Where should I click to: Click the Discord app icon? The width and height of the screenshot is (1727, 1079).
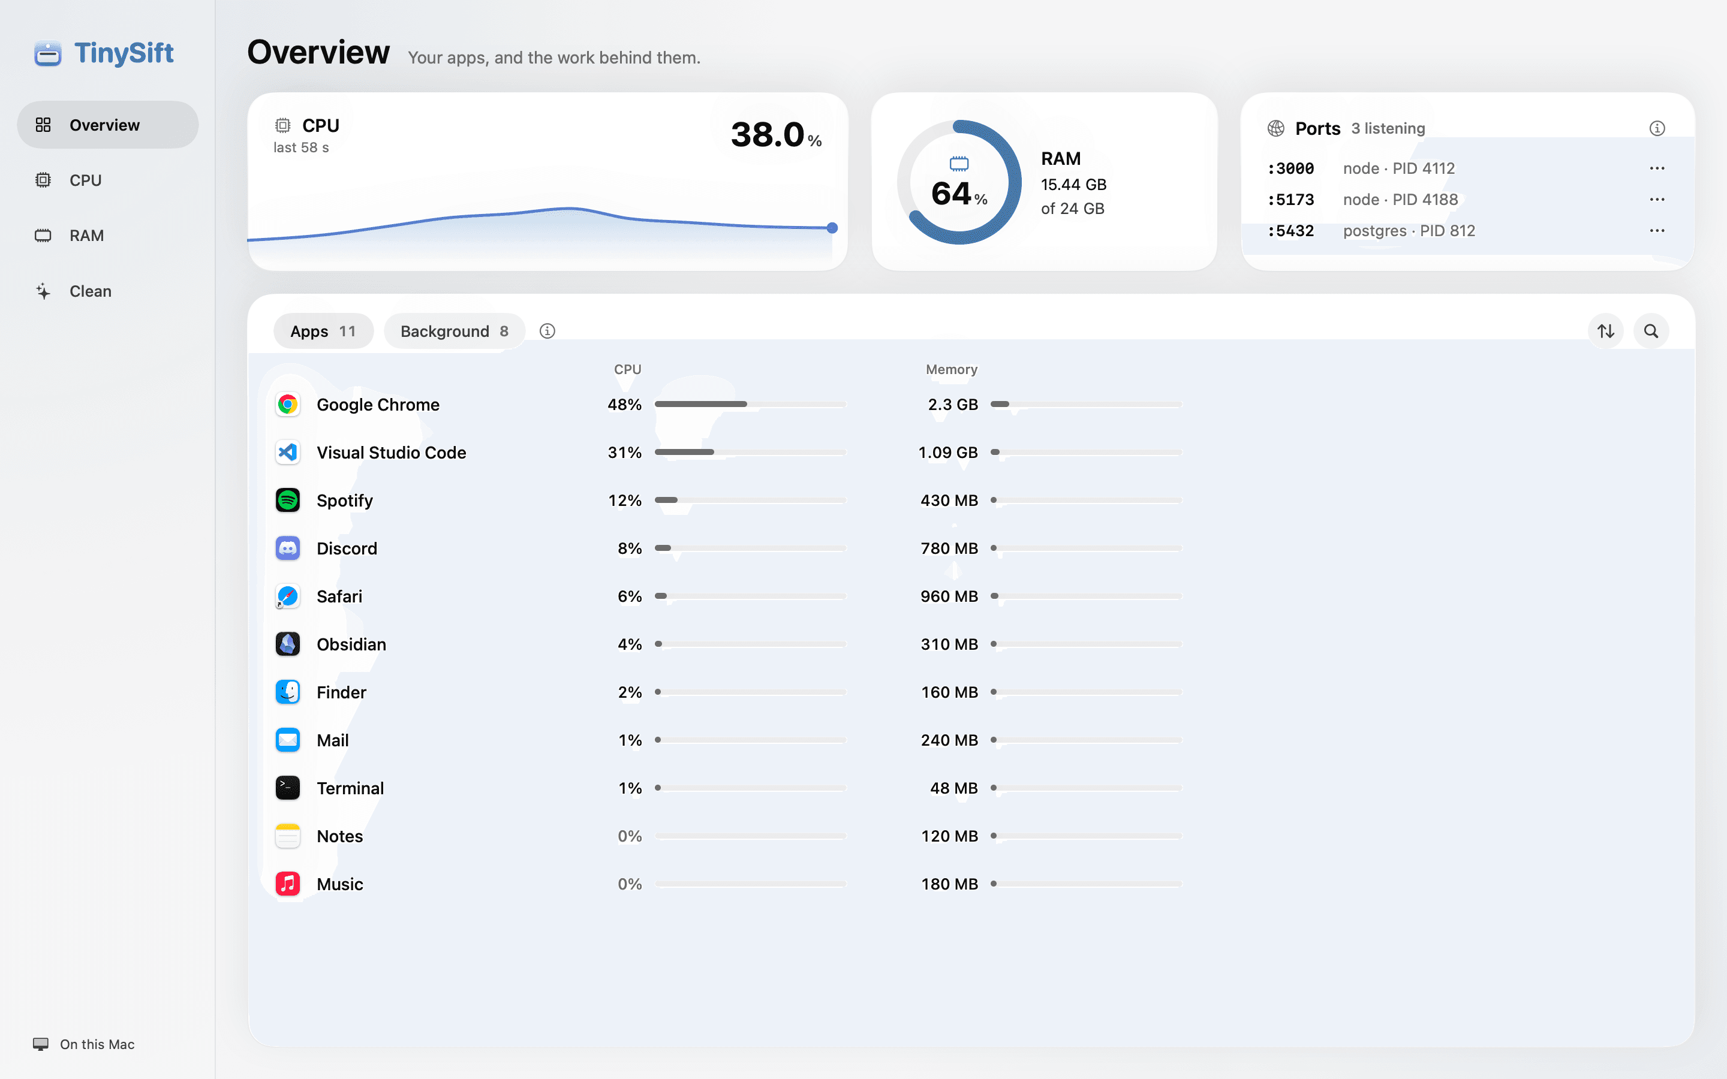(x=288, y=548)
